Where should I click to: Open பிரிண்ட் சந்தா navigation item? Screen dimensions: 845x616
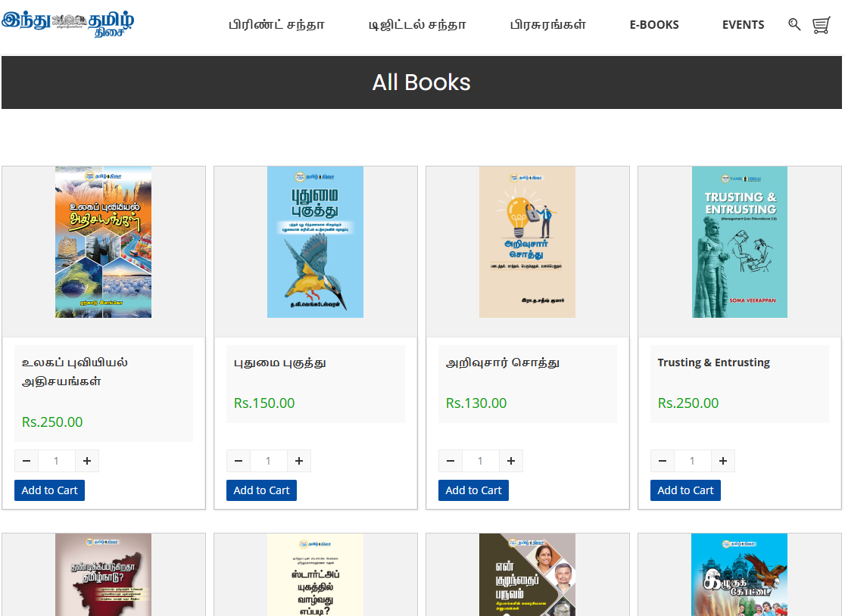pos(276,25)
